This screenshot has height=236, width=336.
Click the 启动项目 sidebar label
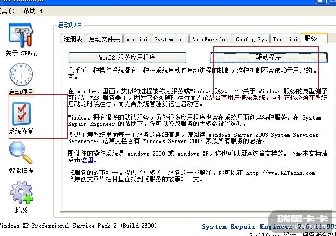(x=21, y=92)
